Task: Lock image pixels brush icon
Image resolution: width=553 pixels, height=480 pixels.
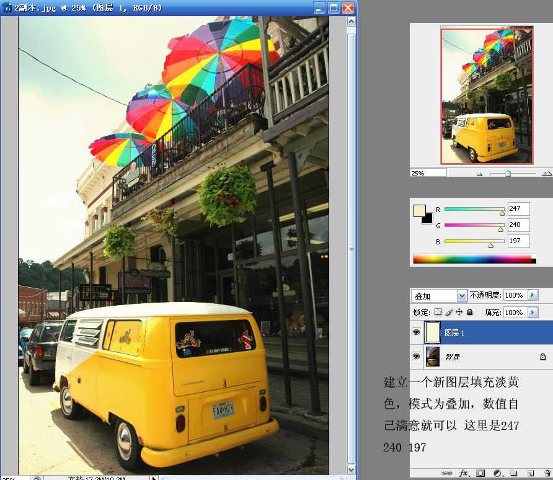Action: click(x=449, y=312)
